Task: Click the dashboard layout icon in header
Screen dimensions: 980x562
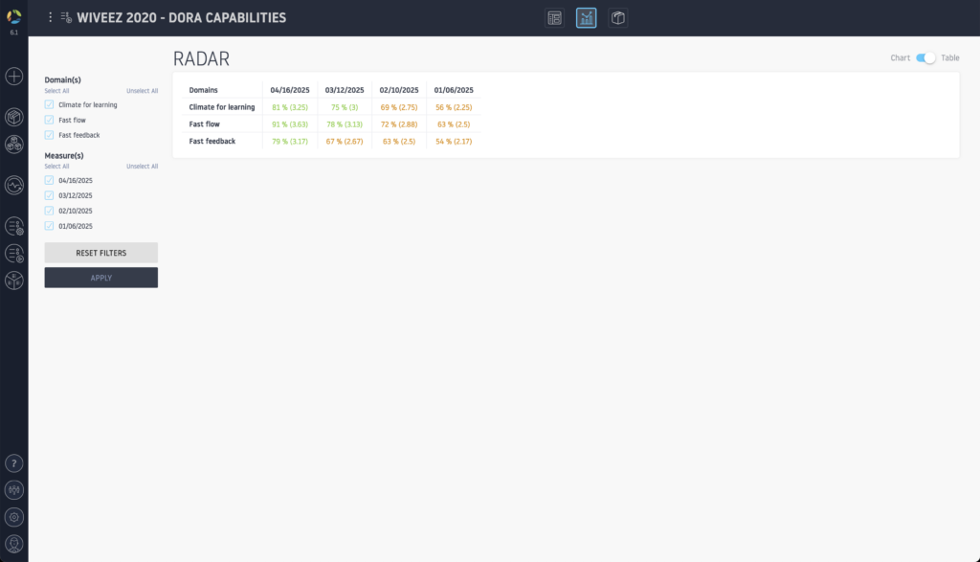Action: (554, 18)
